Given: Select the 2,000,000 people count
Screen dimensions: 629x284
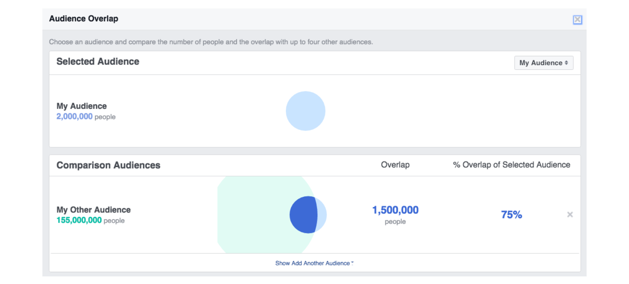Looking at the screenshot, I should coord(86,117).
